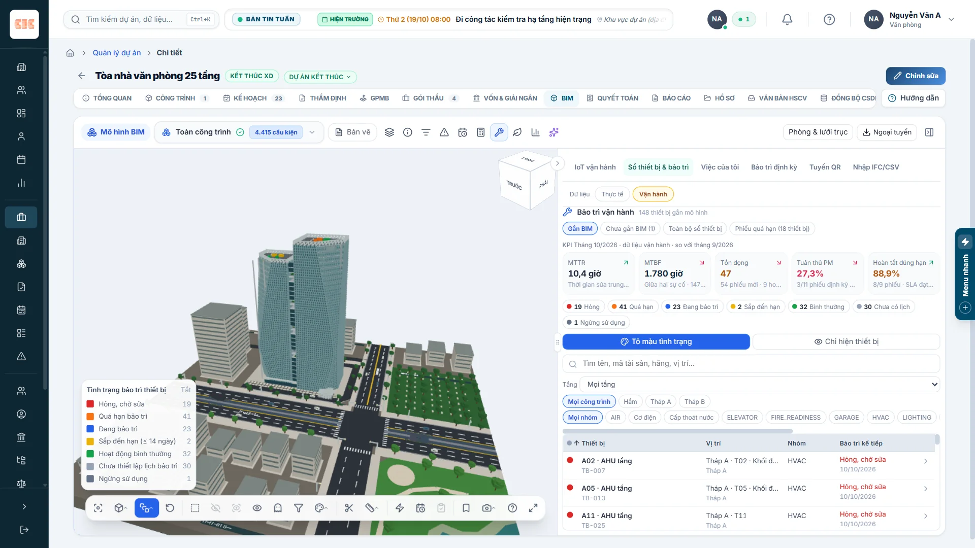The width and height of the screenshot is (975, 548).
Task: Click the Ngoại tuyến download button
Action: (887, 132)
